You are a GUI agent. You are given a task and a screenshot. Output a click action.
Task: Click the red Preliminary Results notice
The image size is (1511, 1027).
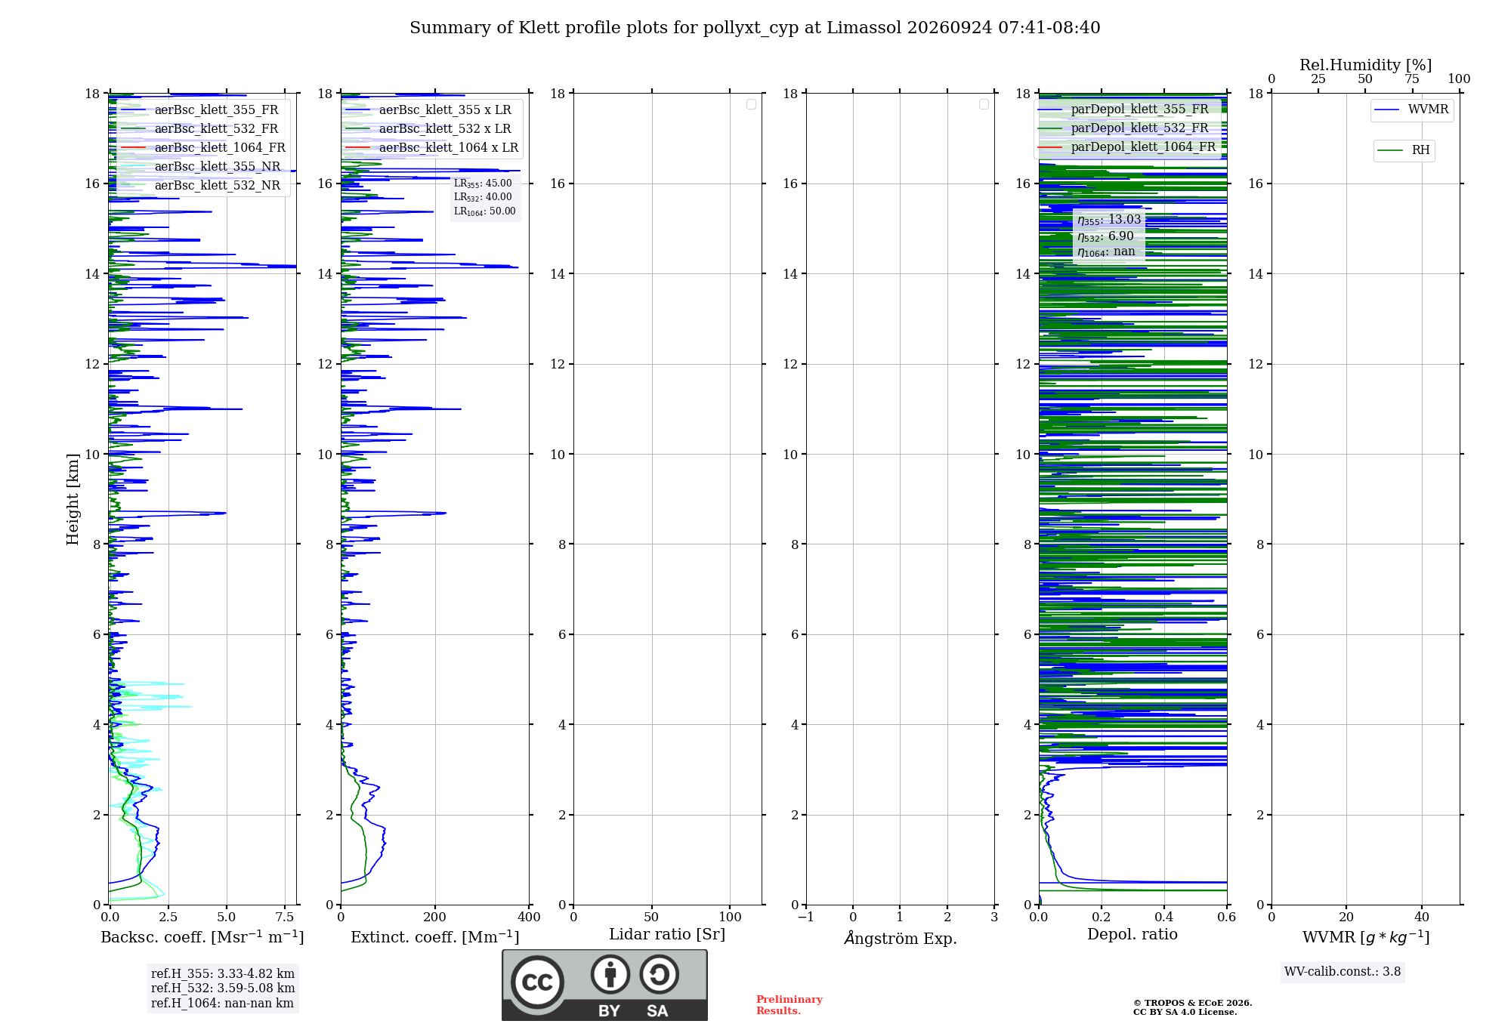tap(789, 1005)
